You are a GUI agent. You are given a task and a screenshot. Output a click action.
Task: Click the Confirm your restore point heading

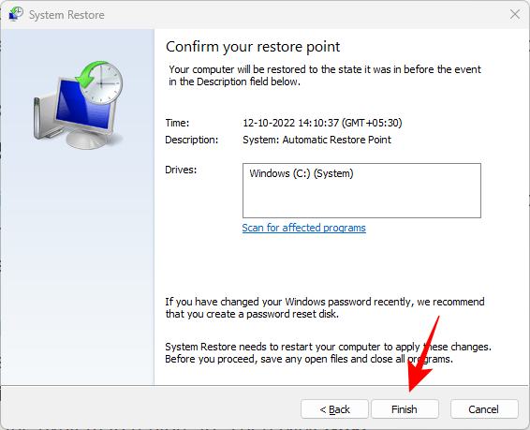[x=253, y=47]
